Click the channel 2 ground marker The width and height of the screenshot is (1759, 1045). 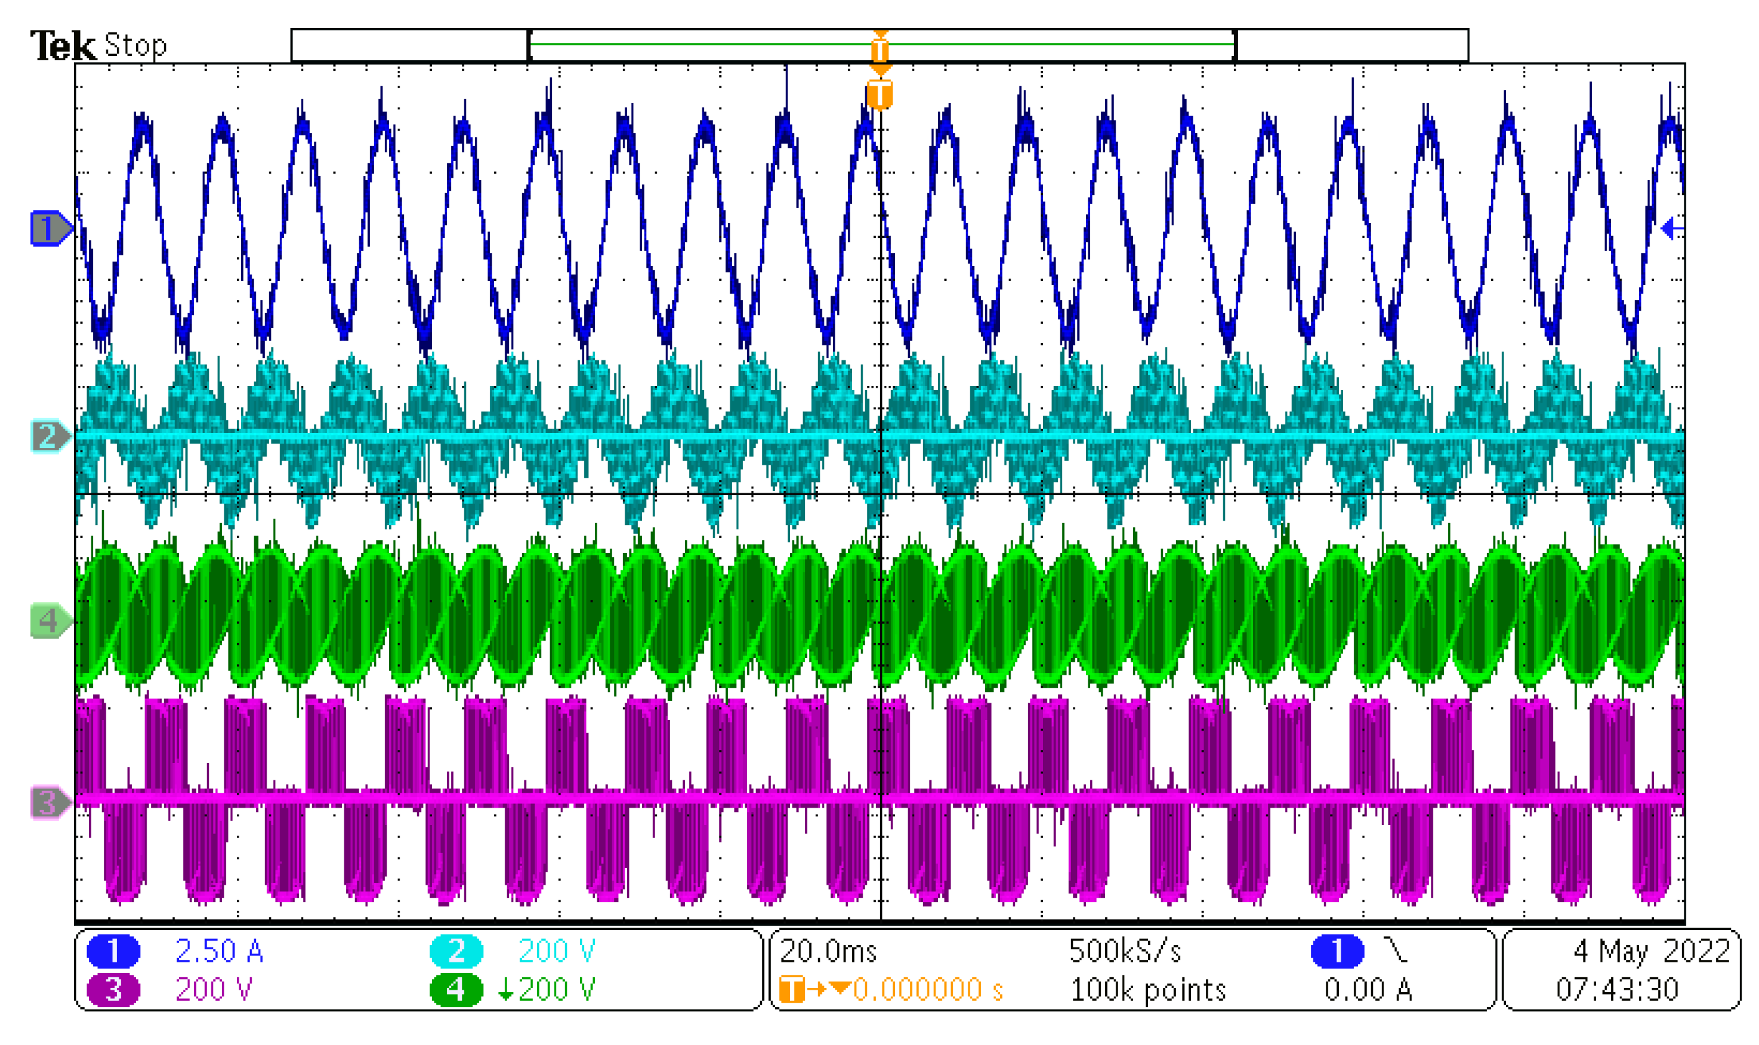(51, 436)
